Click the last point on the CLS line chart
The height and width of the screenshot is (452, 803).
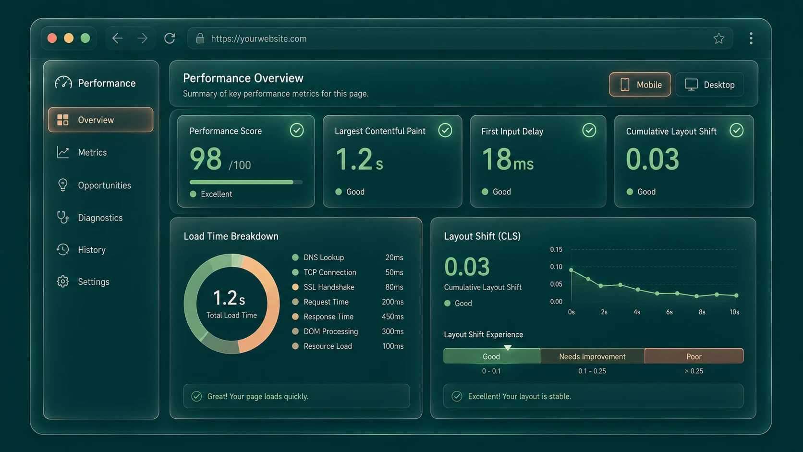coord(736,295)
